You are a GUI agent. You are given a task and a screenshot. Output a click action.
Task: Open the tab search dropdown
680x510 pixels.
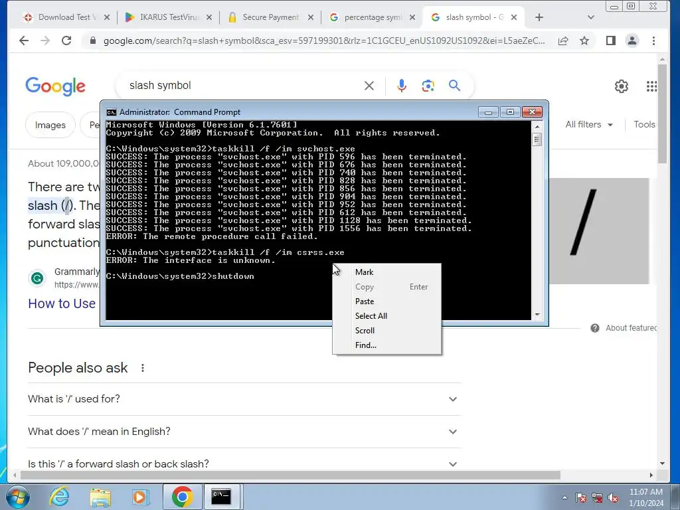pos(590,17)
